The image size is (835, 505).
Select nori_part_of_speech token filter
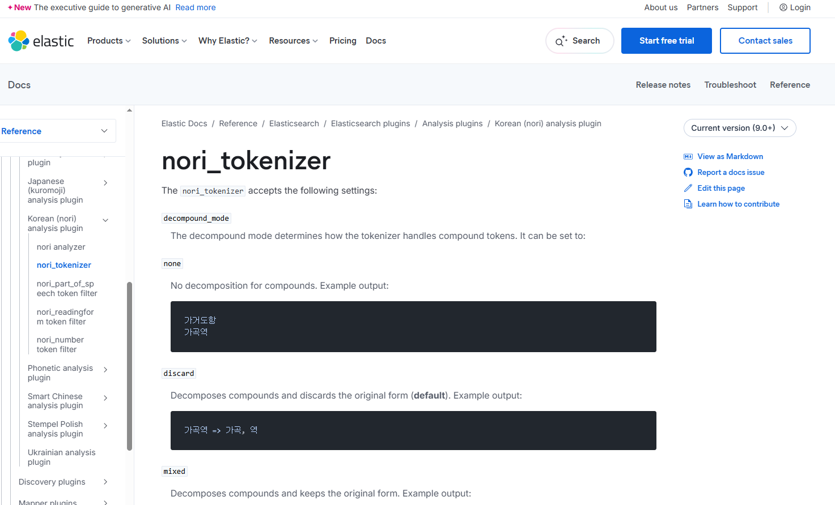[67, 289]
